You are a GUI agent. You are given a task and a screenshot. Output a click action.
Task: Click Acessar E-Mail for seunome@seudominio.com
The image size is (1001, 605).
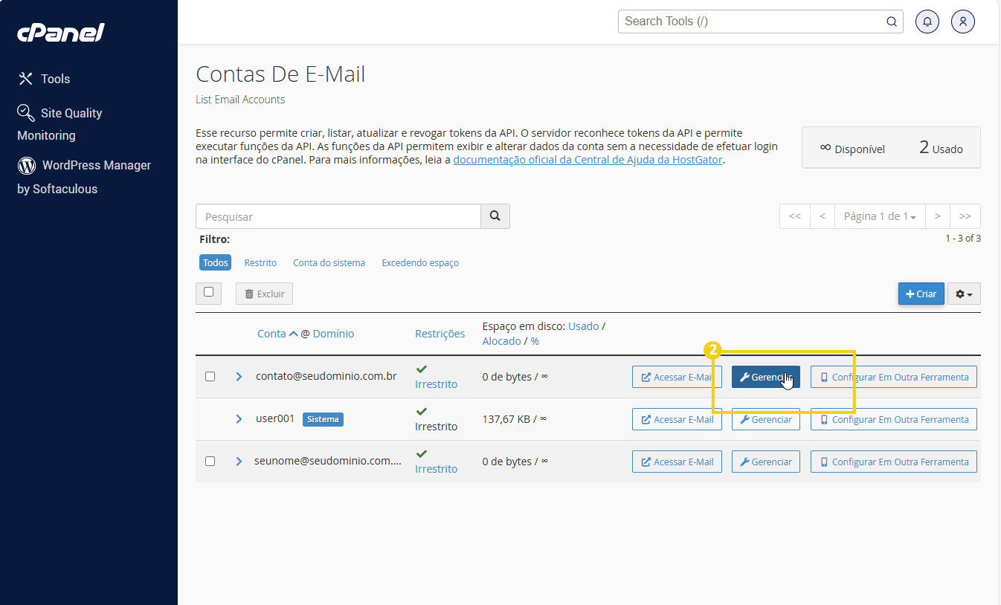pos(677,462)
